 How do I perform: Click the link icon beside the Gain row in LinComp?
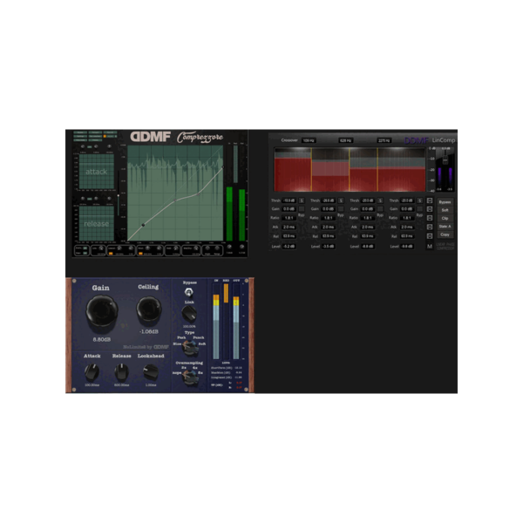tap(430, 209)
